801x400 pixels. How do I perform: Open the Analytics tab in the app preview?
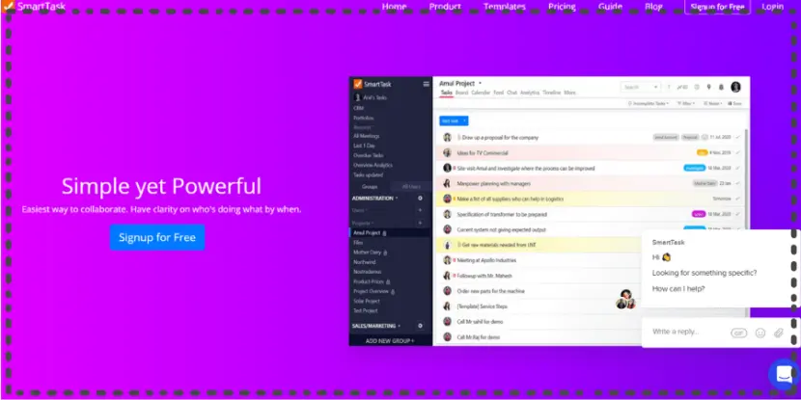pyautogui.click(x=530, y=93)
